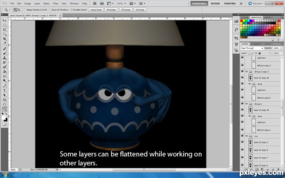Select the Hand tool
285x178 pixels.
point(4,105)
